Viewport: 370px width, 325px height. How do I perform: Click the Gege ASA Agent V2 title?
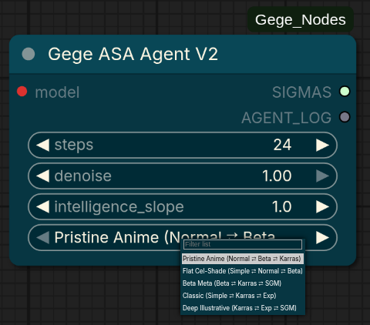click(x=133, y=54)
